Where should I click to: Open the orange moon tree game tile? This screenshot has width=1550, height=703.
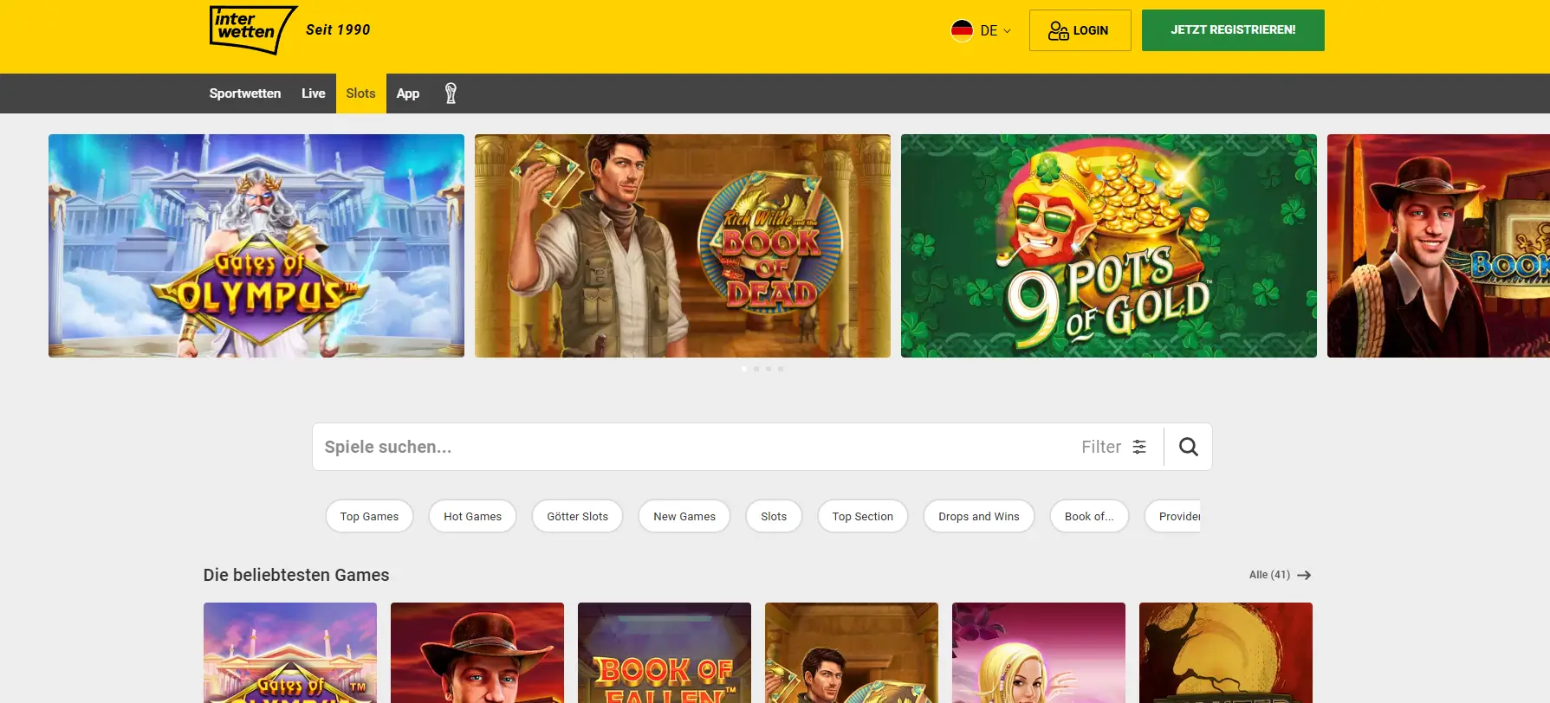tap(1226, 653)
